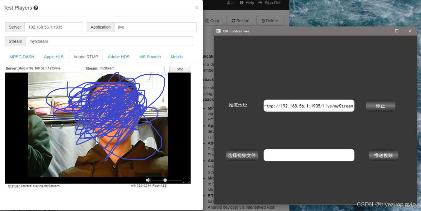
Task: Sign Out using the logout icon
Action: coord(269,3)
